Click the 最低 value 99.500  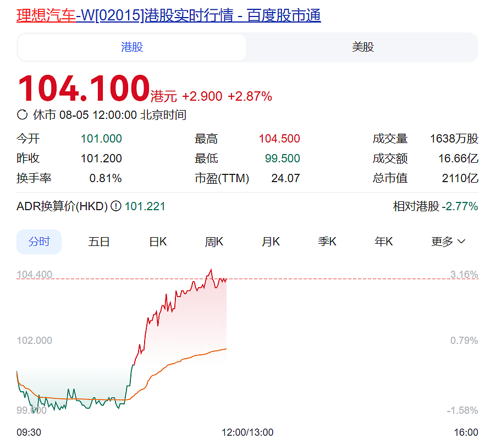coord(283,158)
